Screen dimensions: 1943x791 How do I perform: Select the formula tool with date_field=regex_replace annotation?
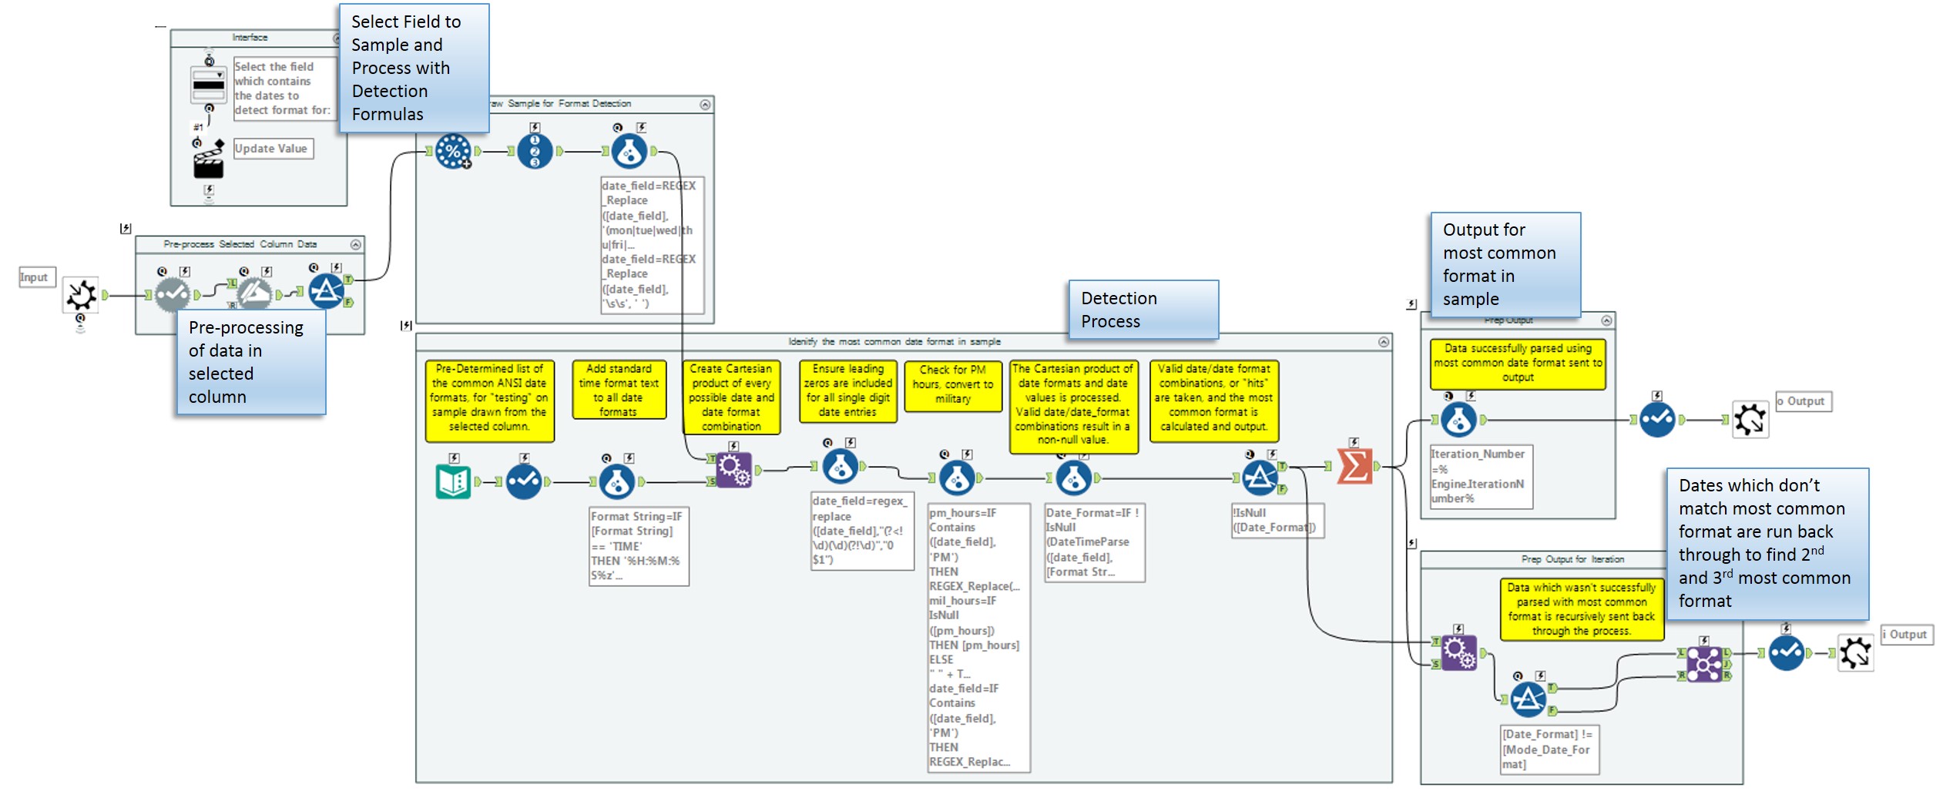pos(841,466)
